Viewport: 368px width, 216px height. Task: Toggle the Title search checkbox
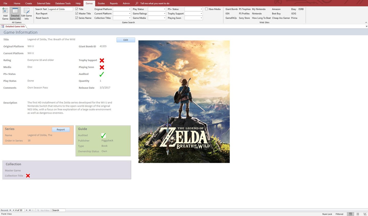coord(77,9)
